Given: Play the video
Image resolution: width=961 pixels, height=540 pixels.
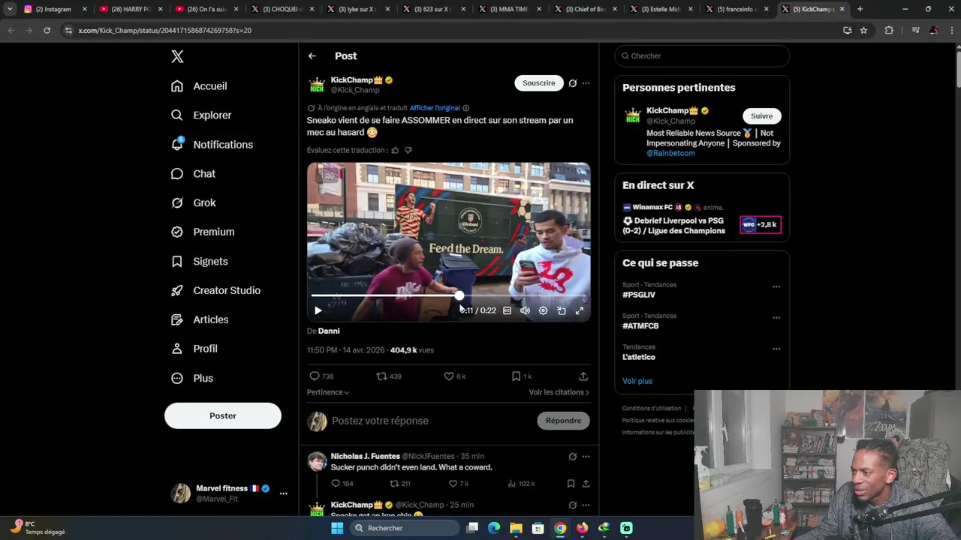Looking at the screenshot, I should point(318,310).
